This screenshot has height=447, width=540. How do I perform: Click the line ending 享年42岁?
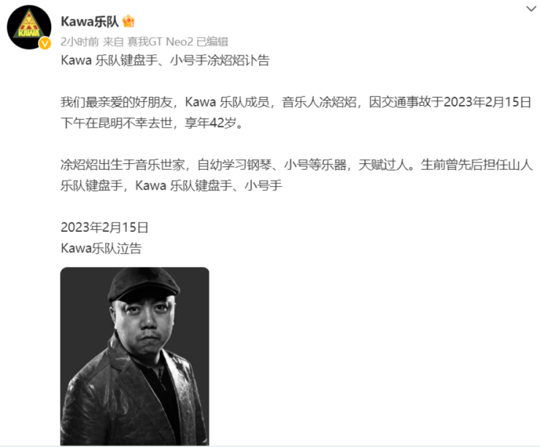point(152,123)
